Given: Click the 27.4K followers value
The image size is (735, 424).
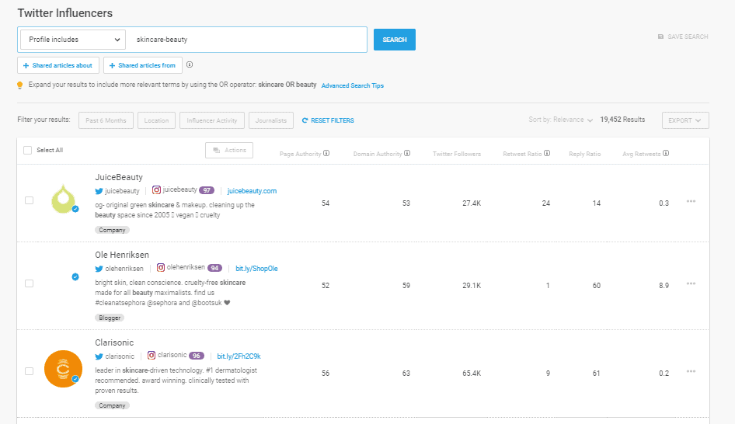Looking at the screenshot, I should [x=472, y=203].
